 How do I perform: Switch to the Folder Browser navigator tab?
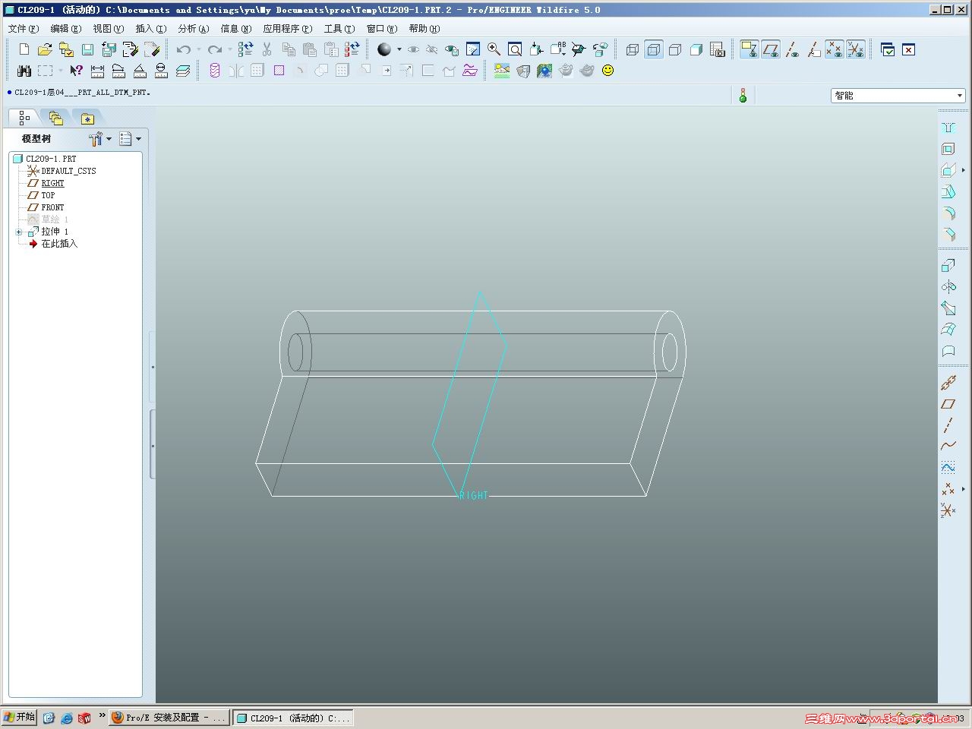(55, 118)
